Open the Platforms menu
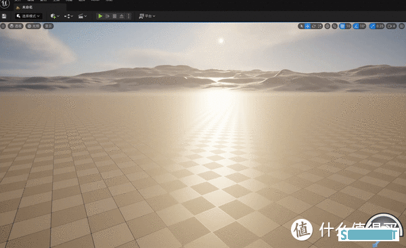The height and width of the screenshot is (248, 406). (147, 16)
